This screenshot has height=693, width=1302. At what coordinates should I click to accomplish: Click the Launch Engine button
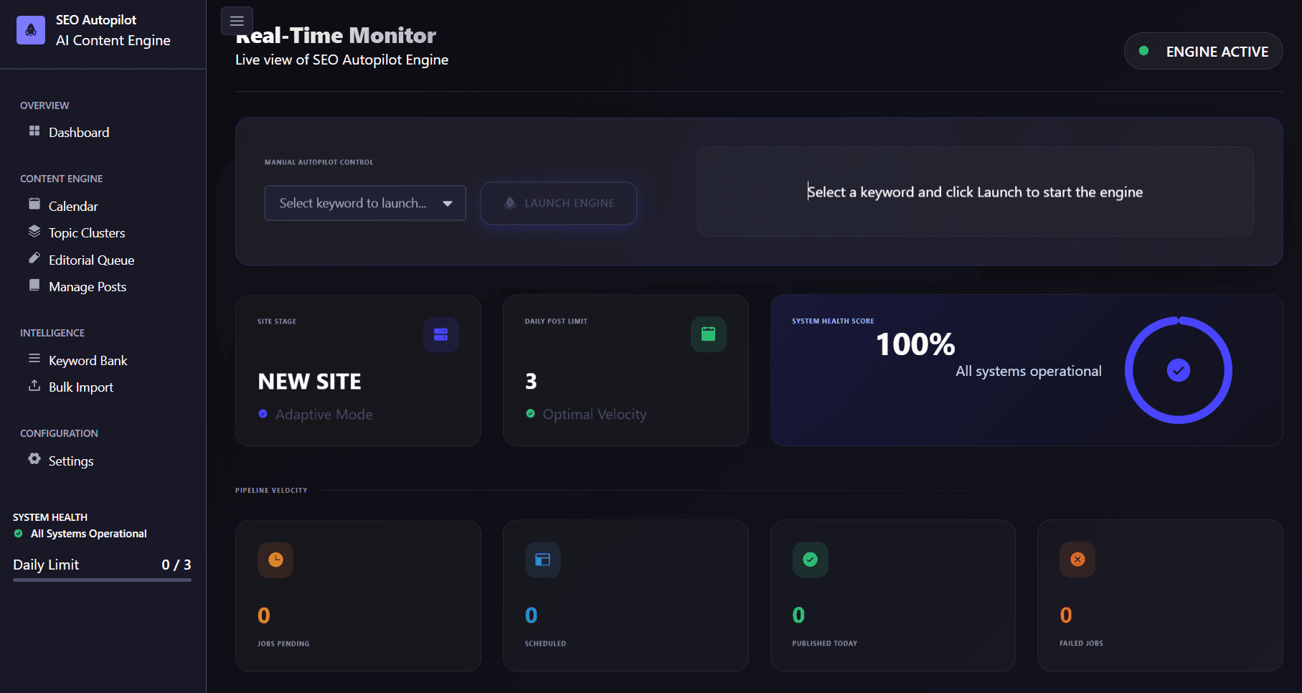point(558,203)
